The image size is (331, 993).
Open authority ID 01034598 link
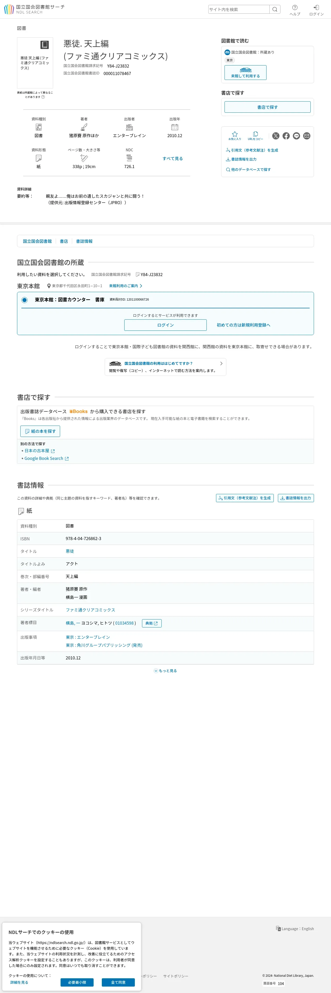coord(125,623)
